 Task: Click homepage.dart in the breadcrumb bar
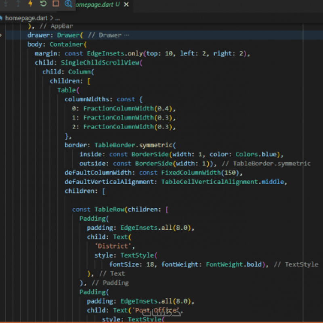pyautogui.click(x=26, y=18)
